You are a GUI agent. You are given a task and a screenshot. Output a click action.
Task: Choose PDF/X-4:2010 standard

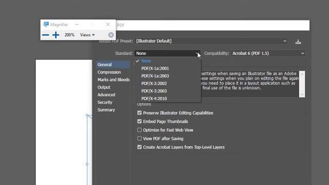tap(168, 99)
